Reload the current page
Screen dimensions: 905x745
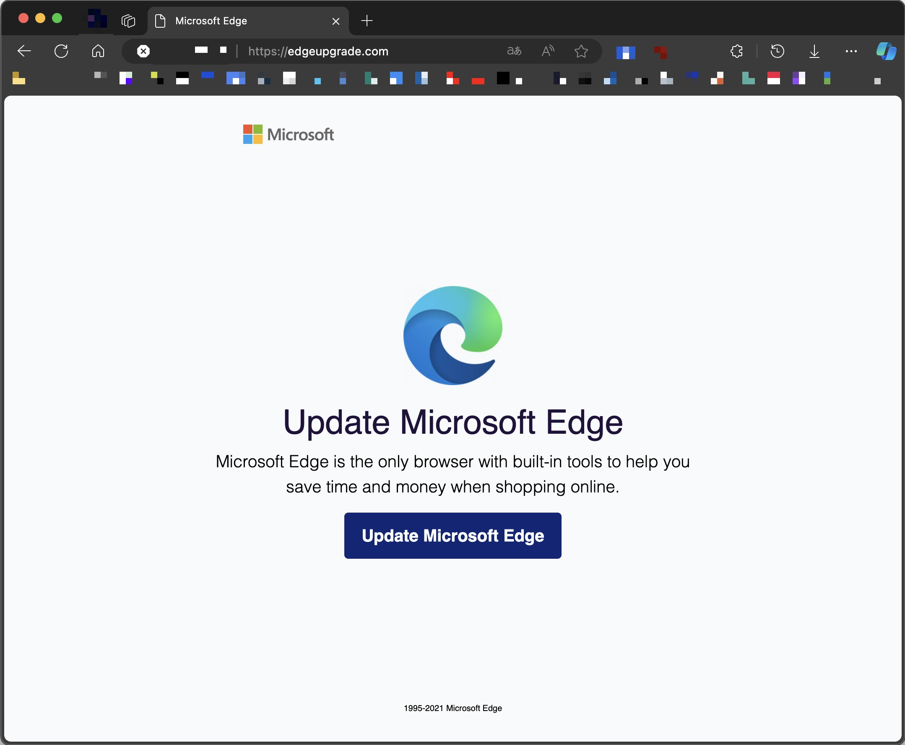pyautogui.click(x=61, y=51)
